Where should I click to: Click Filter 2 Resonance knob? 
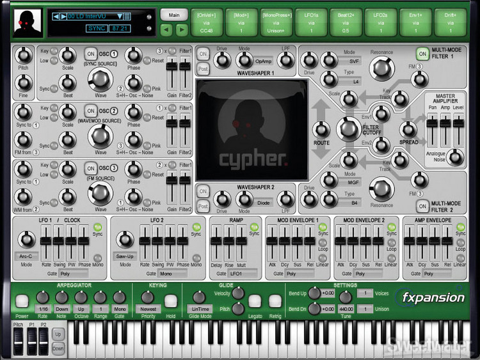click(x=381, y=189)
